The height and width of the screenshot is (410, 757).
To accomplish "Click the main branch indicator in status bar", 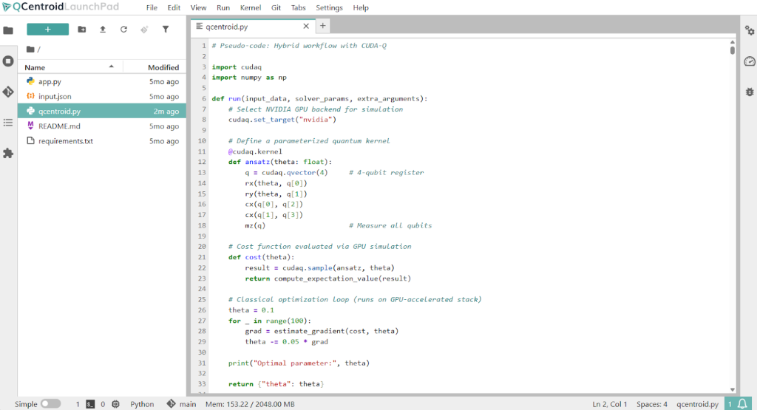I will click(182, 404).
